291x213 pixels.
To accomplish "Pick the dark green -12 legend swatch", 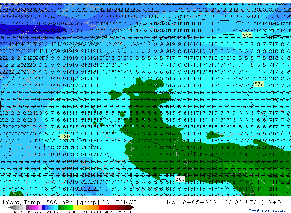I will (x=59, y=207).
